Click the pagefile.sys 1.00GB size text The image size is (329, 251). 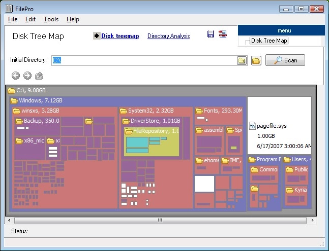click(266, 136)
